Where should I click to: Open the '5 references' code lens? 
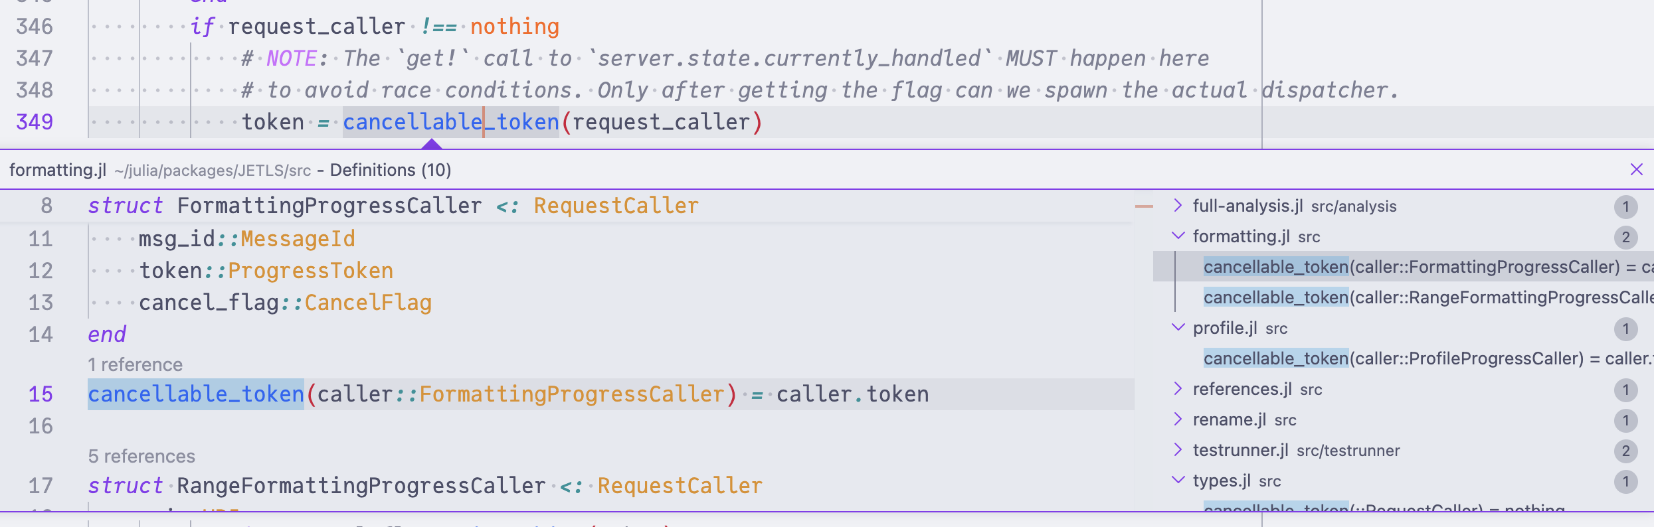click(x=141, y=456)
